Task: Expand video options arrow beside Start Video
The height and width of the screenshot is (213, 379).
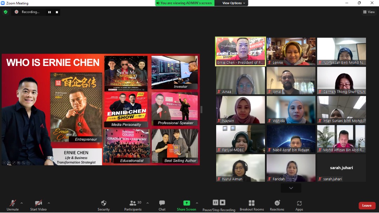Action: (49, 203)
